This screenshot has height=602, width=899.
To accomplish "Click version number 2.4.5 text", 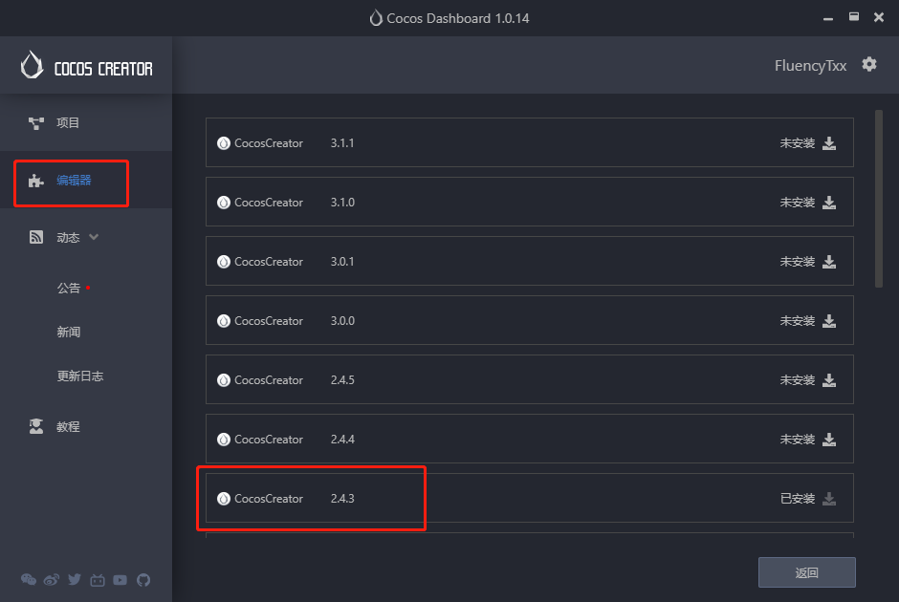I will (x=342, y=380).
